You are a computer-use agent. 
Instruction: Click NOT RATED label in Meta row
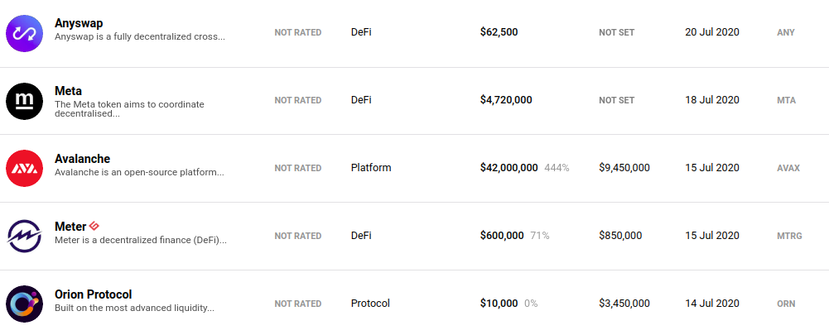point(297,100)
